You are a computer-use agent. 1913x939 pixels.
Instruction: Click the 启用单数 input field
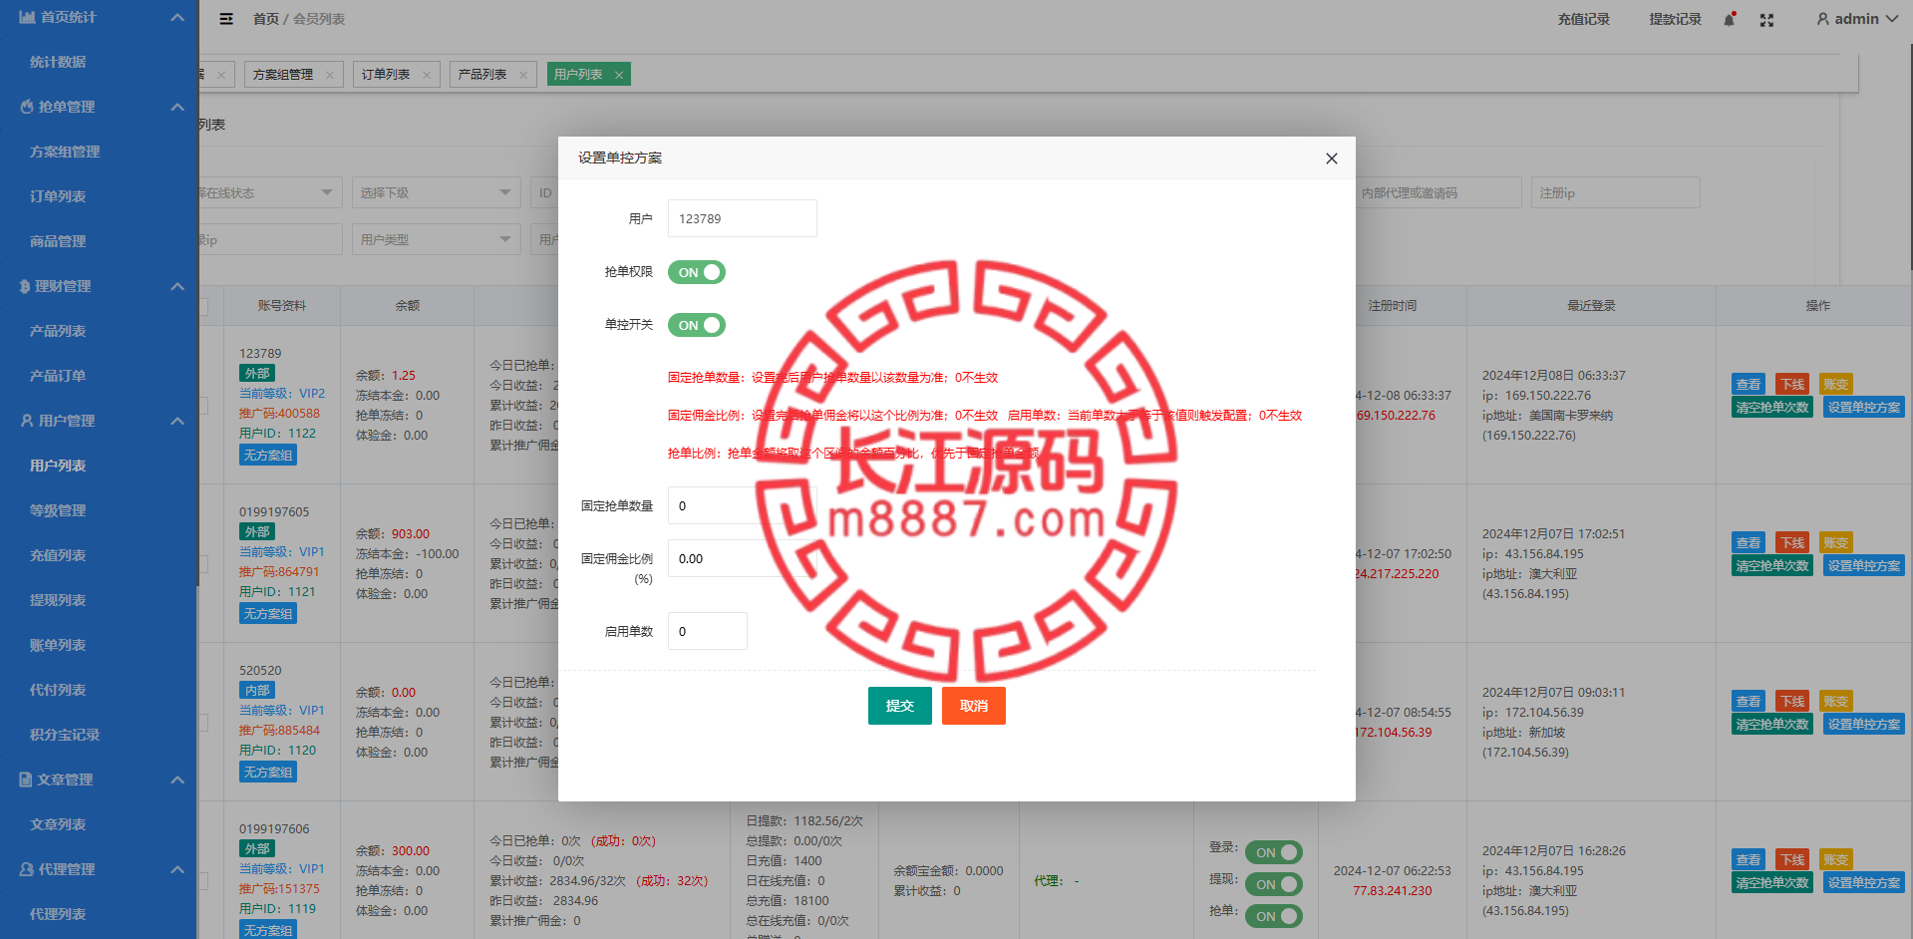pos(708,631)
